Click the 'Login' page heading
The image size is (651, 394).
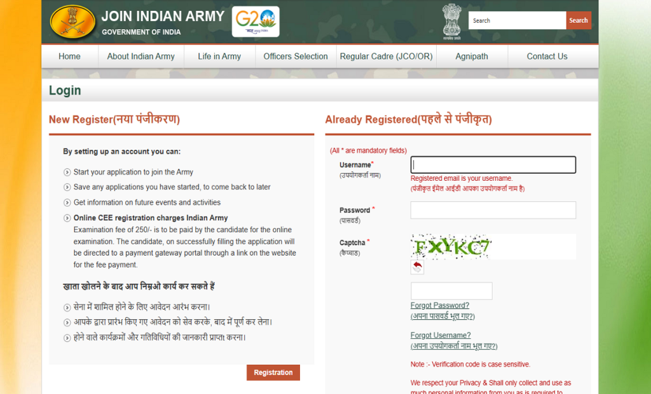[65, 90]
